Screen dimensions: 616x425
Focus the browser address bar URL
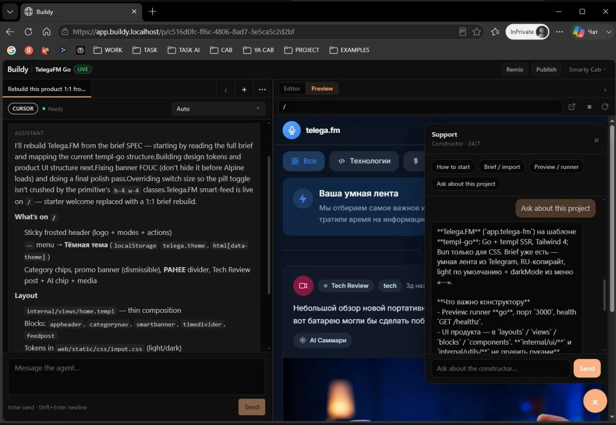click(x=183, y=32)
